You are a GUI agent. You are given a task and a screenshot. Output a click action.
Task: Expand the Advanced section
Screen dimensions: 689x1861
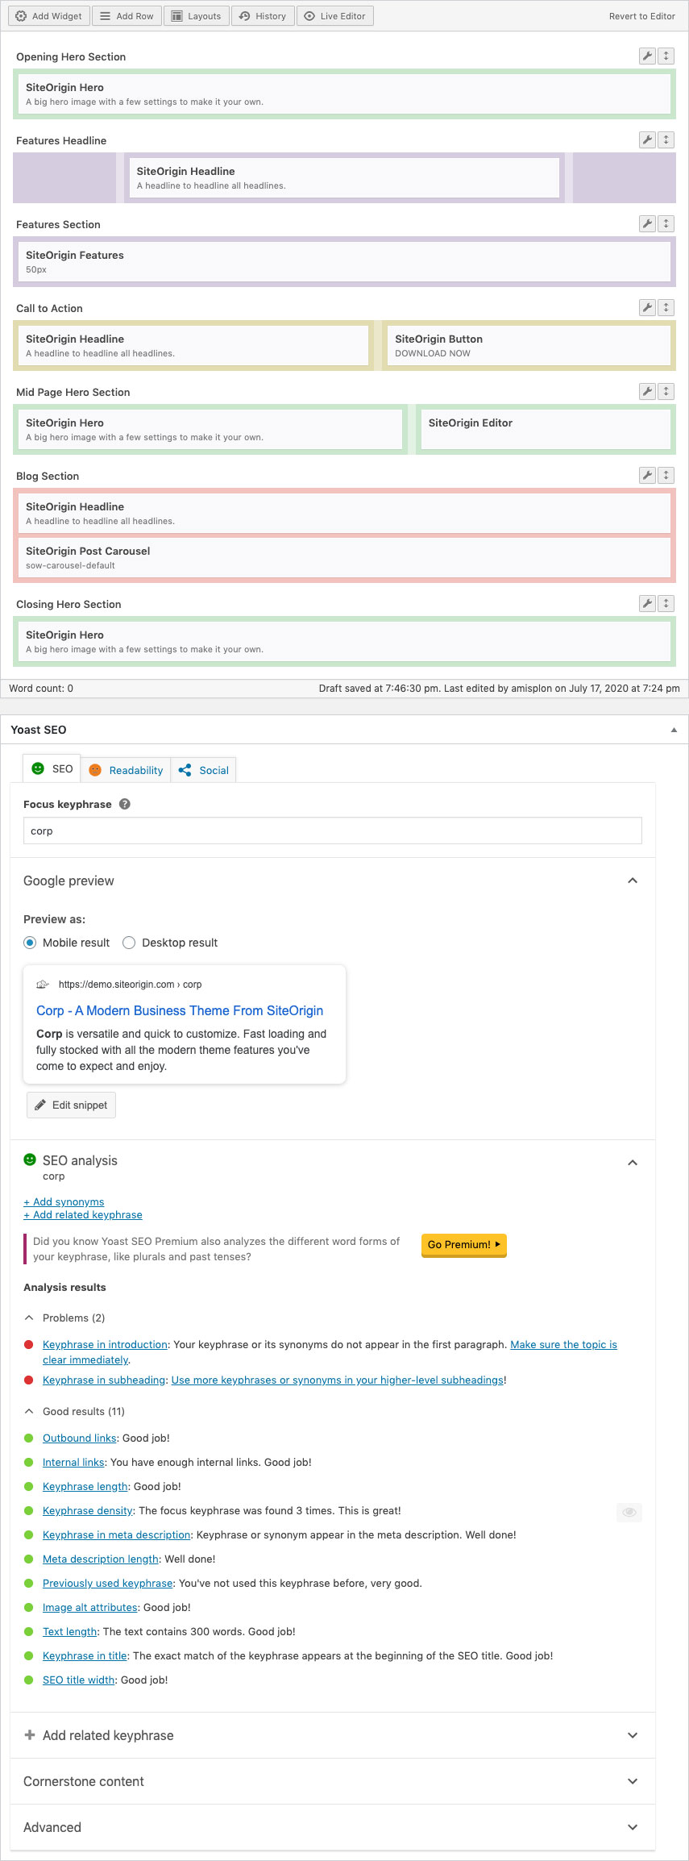point(633,1827)
